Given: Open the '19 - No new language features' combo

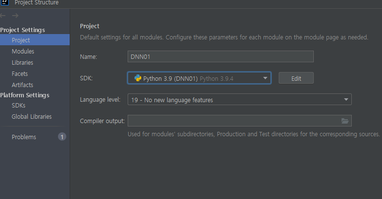Looking at the screenshot, I should (240, 99).
